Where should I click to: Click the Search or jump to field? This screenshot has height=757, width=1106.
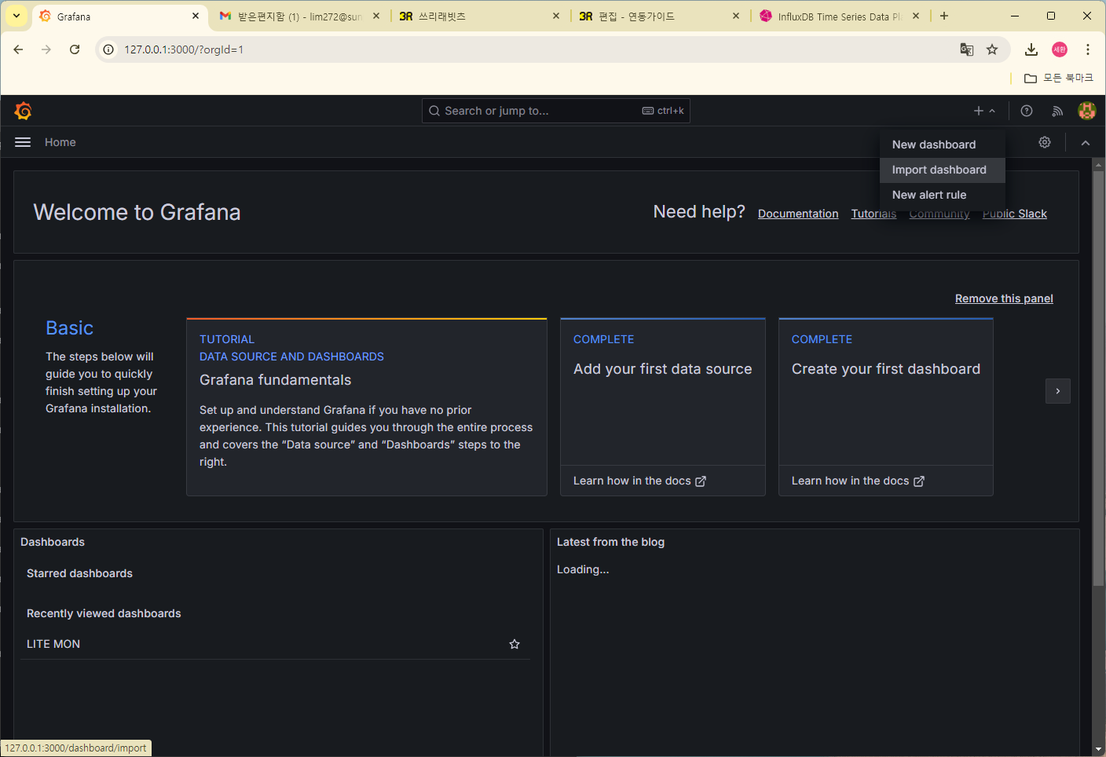pos(556,111)
